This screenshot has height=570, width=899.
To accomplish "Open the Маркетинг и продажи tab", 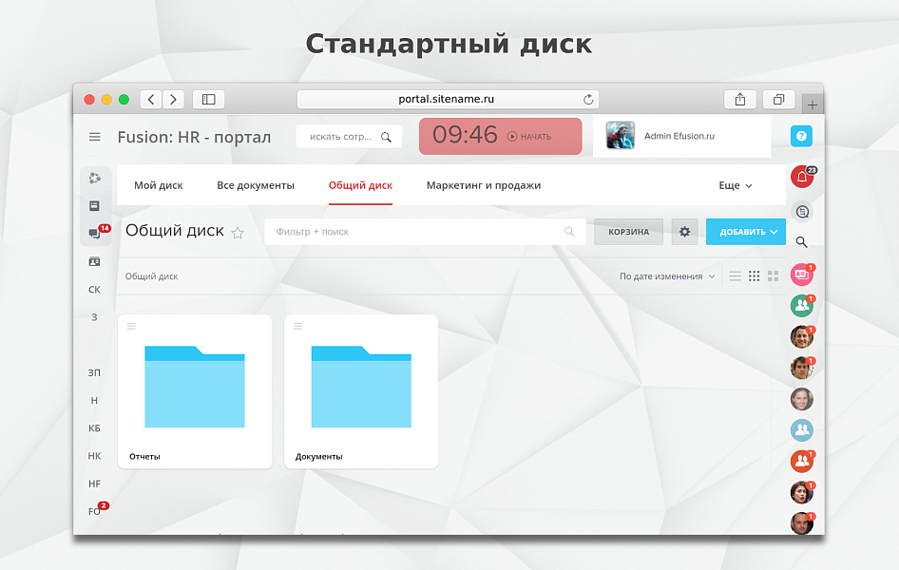I will coord(481,185).
